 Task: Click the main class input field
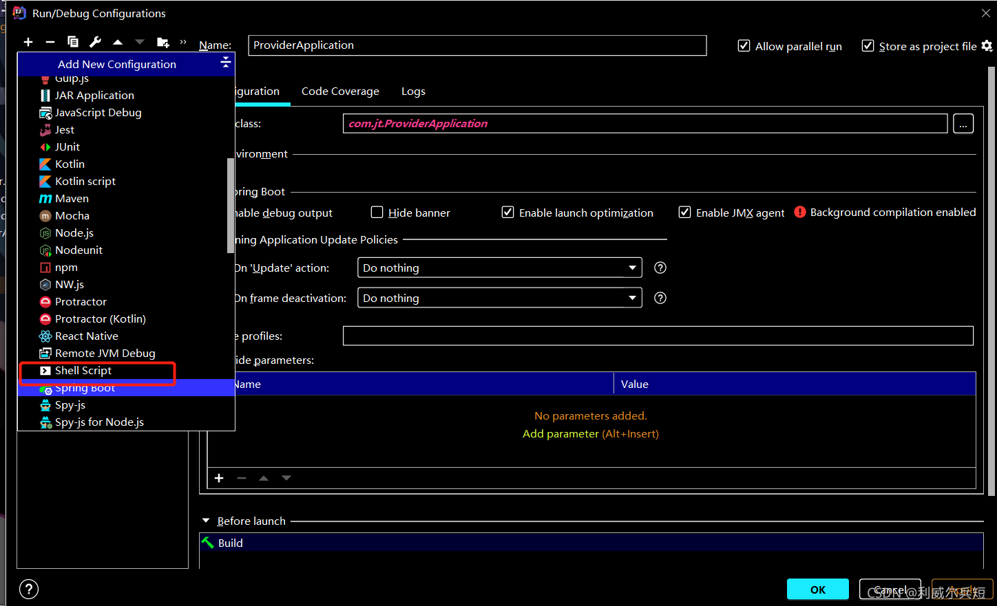tap(645, 124)
